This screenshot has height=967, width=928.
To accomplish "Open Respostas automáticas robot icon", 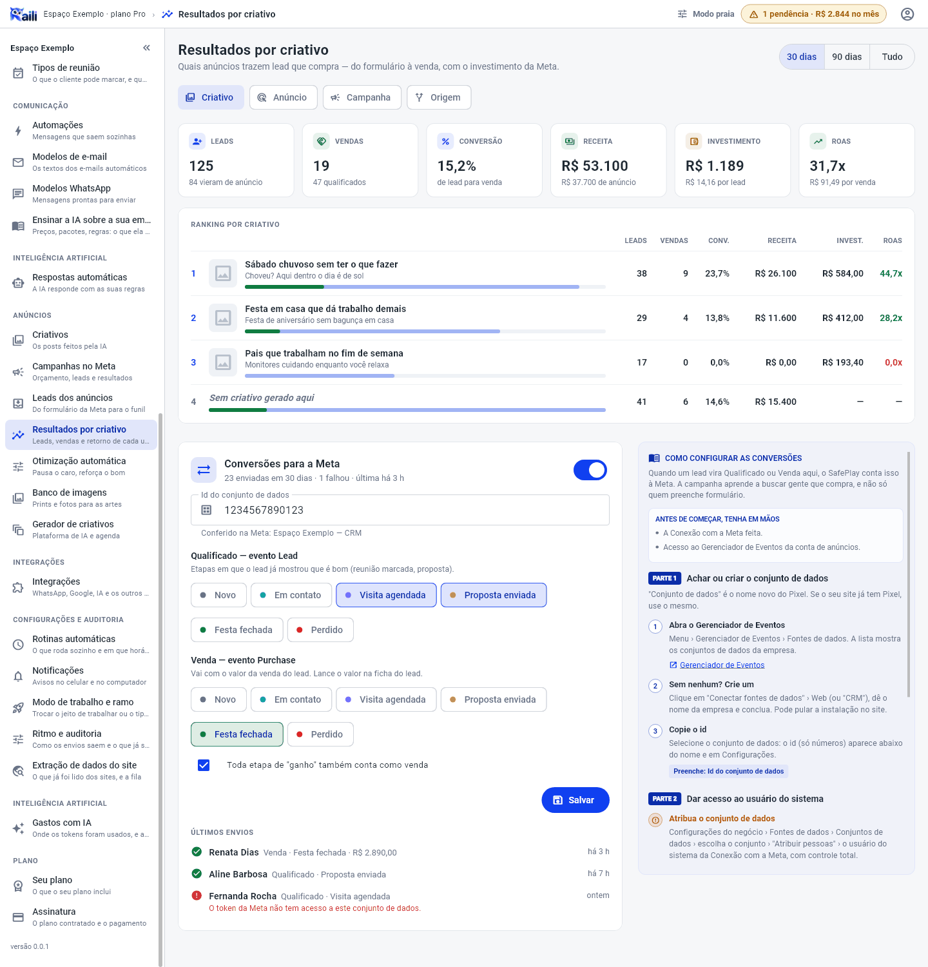I will coord(18,283).
